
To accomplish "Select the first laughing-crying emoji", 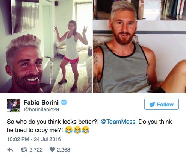I will (x=69, y=130).
